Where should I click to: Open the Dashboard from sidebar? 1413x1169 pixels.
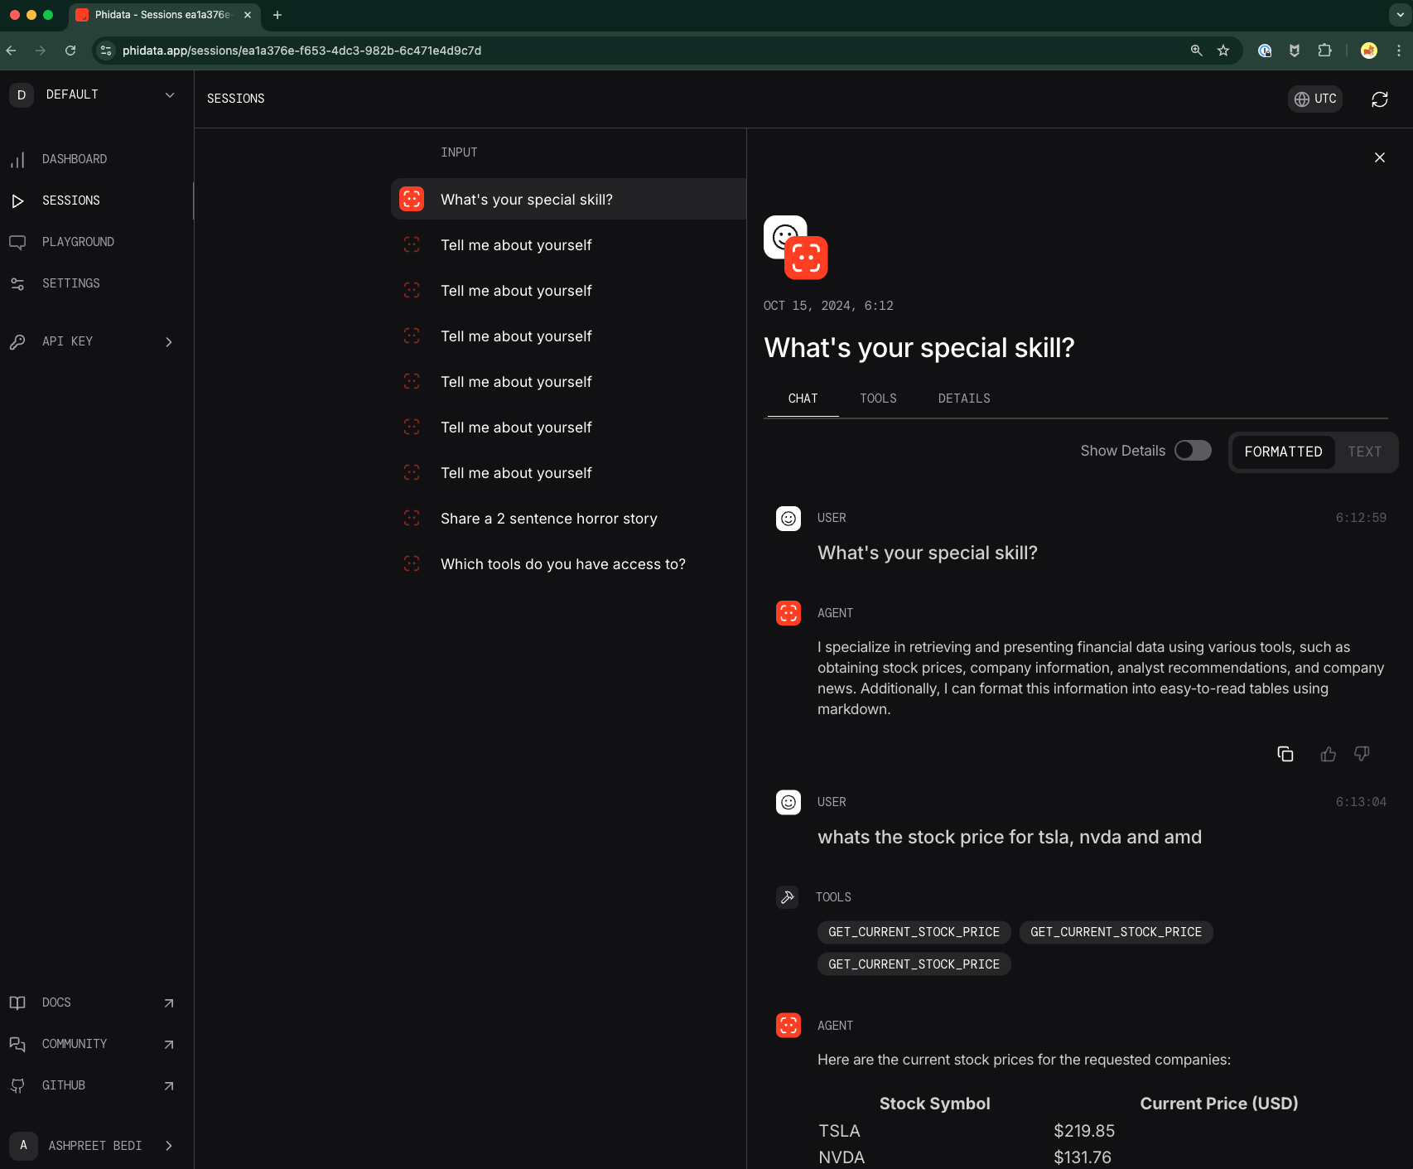(x=75, y=159)
